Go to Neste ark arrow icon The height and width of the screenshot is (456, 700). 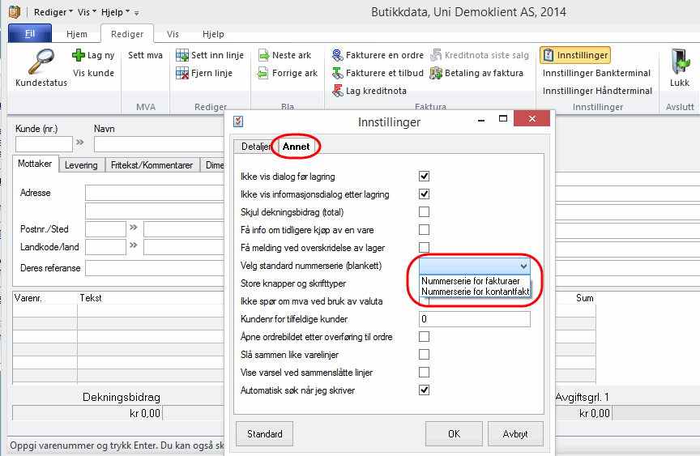point(266,55)
